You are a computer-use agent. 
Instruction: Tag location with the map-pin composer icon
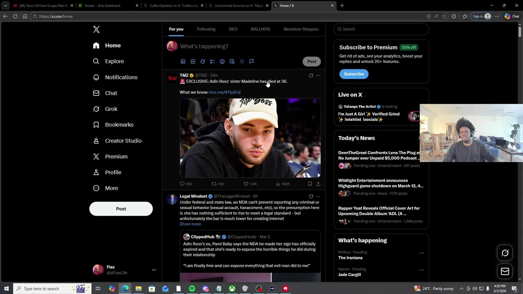coord(242,61)
